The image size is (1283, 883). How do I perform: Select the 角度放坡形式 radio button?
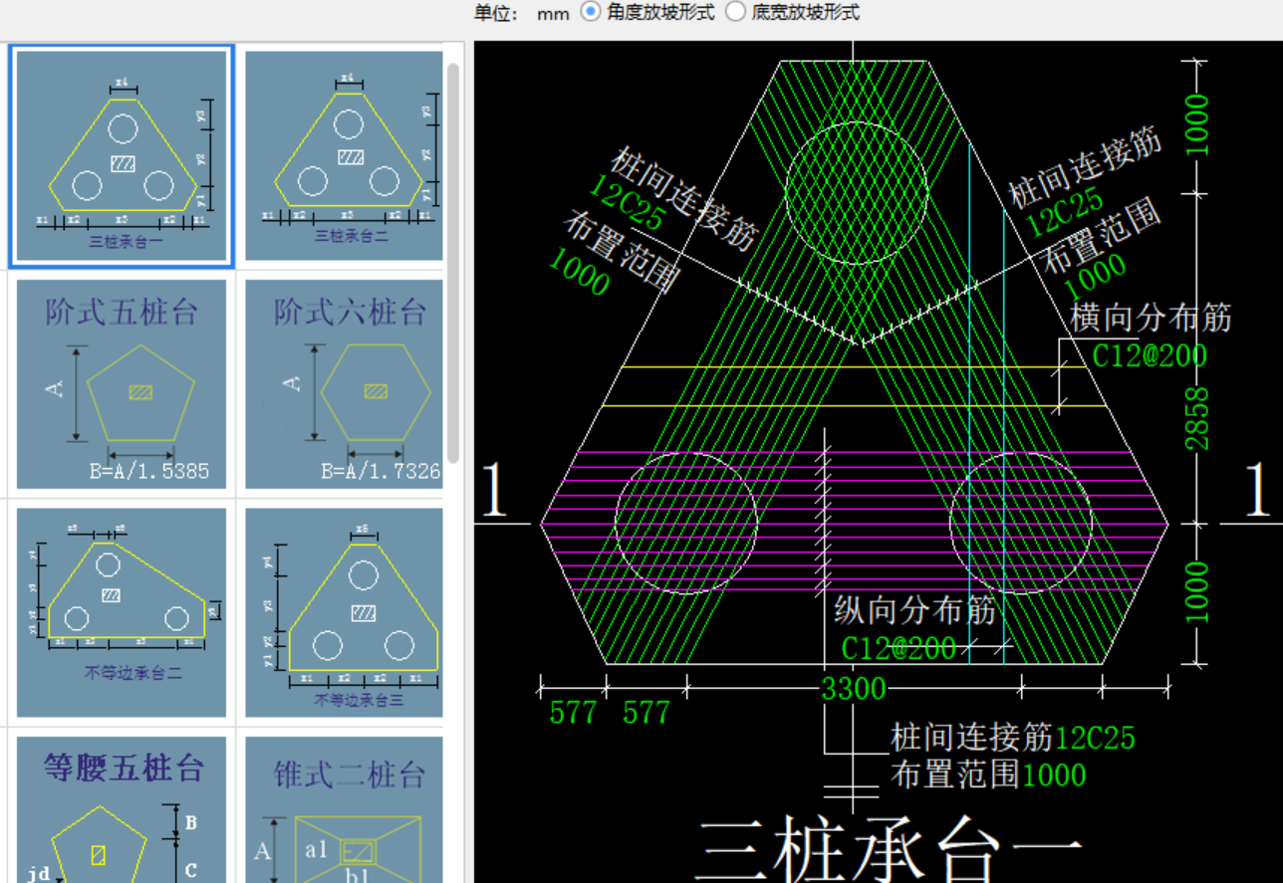click(x=591, y=12)
